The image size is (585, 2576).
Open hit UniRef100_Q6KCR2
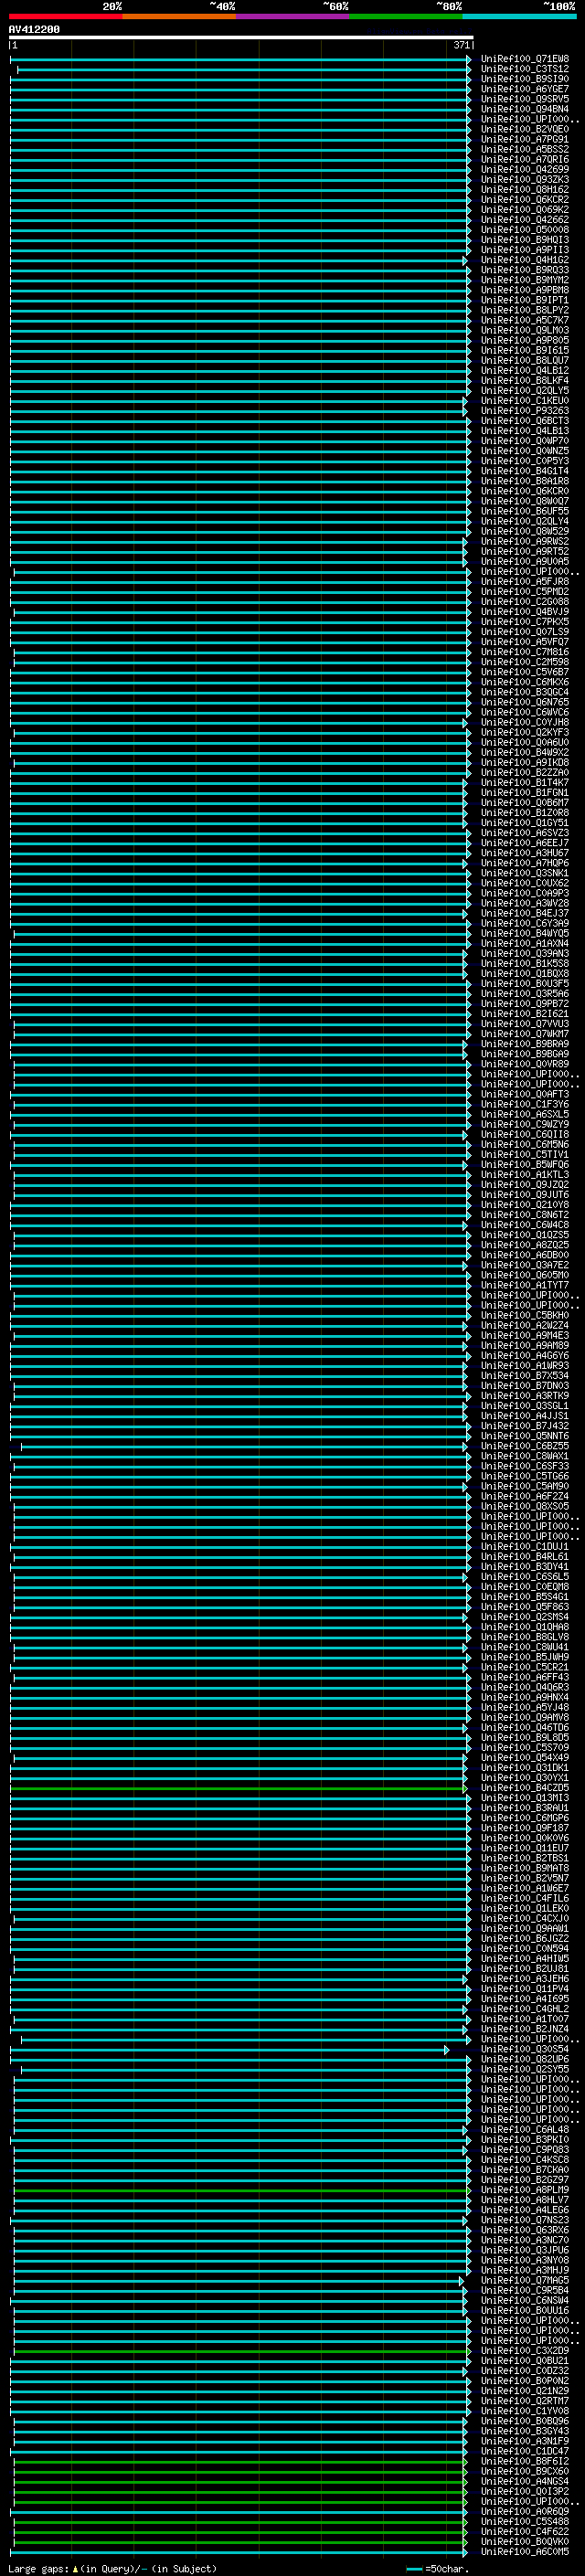(x=524, y=200)
